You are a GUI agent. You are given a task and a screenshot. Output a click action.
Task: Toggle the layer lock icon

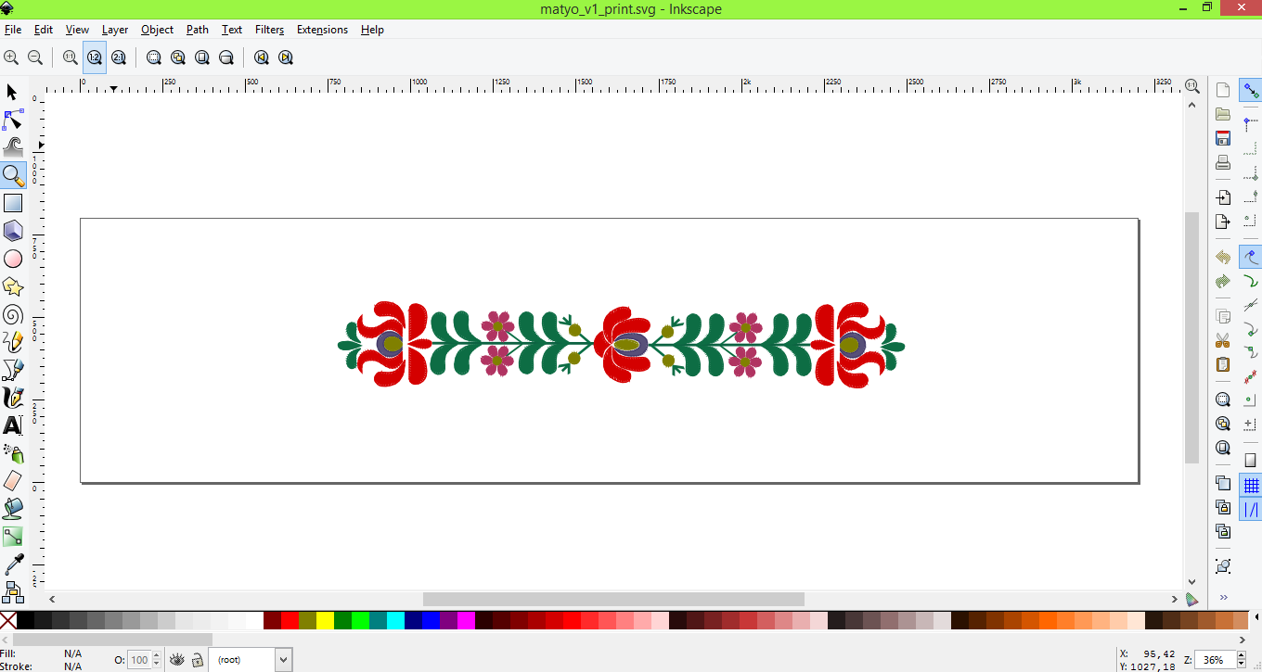(198, 660)
